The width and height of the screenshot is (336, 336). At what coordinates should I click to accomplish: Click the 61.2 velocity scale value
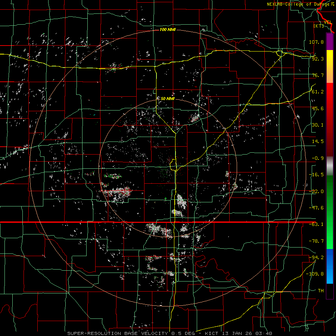(x=318, y=92)
